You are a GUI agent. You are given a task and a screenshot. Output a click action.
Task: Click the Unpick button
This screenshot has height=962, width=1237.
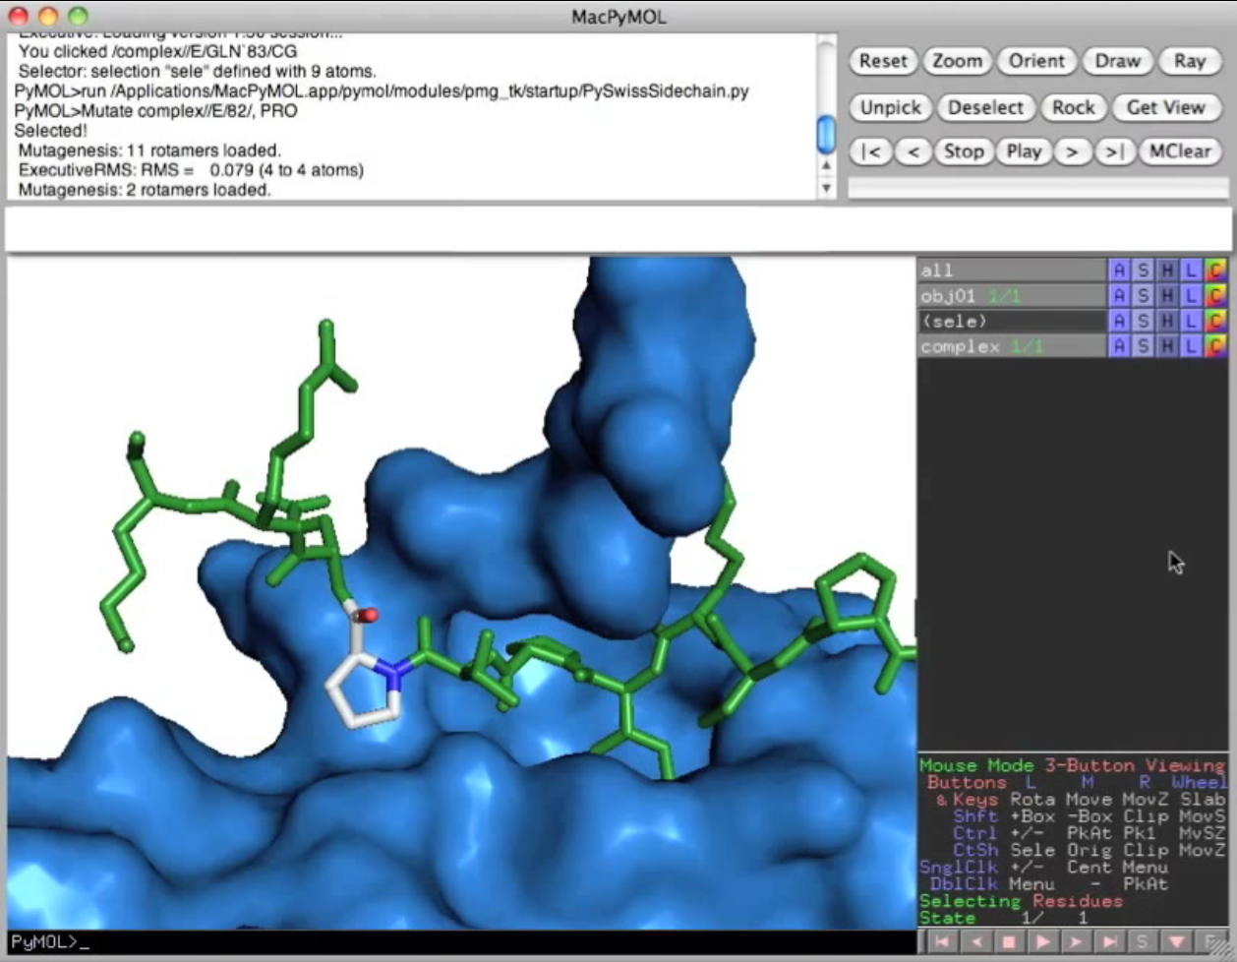[x=890, y=107]
